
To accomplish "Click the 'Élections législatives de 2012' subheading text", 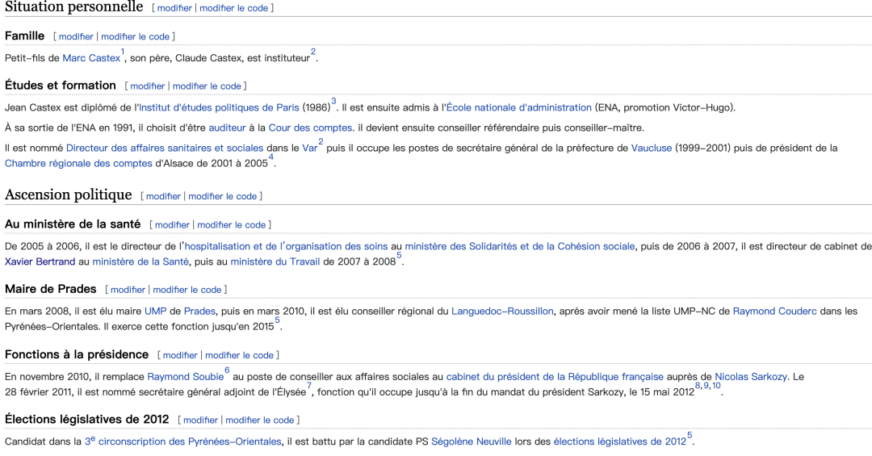I will pos(86,420).
